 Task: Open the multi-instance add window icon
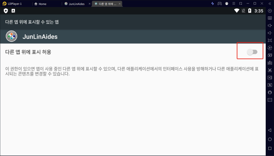coord(270,55)
